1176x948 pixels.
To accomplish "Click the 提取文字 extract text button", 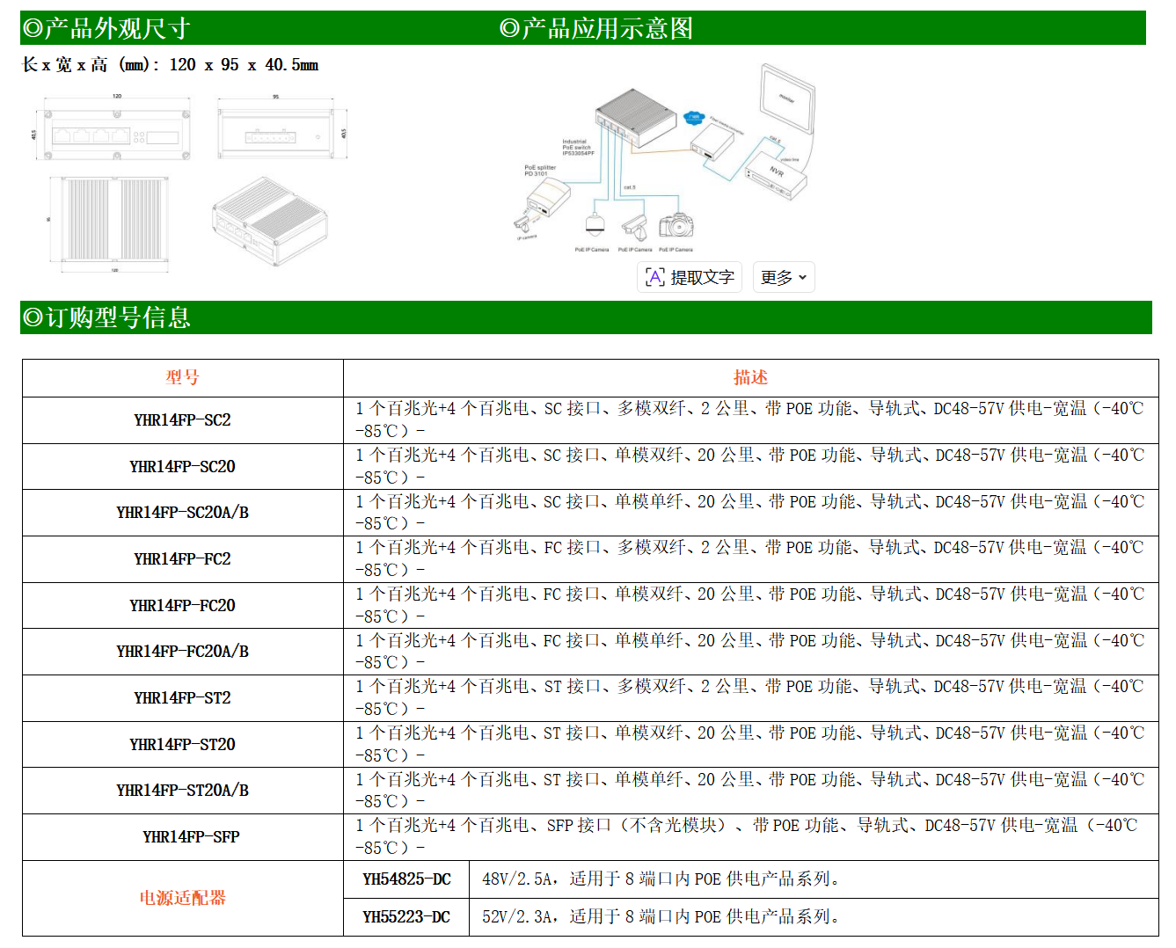I will tap(690, 277).
